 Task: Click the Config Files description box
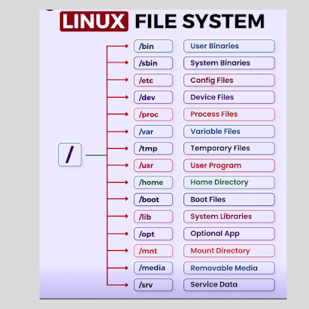point(229,80)
